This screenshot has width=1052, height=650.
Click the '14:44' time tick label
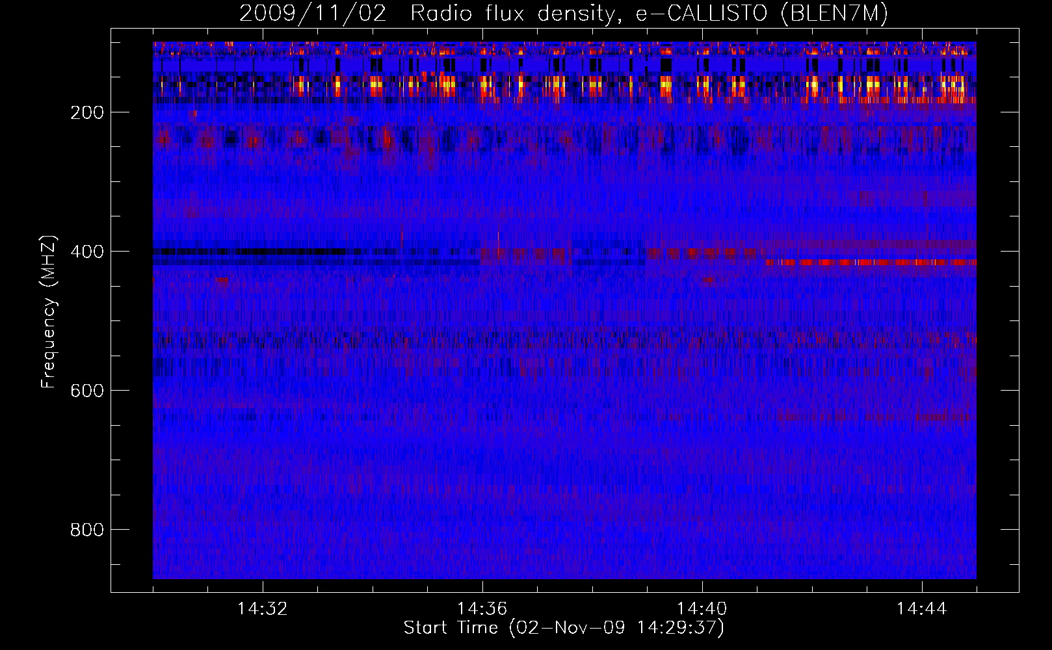pyautogui.click(x=922, y=609)
